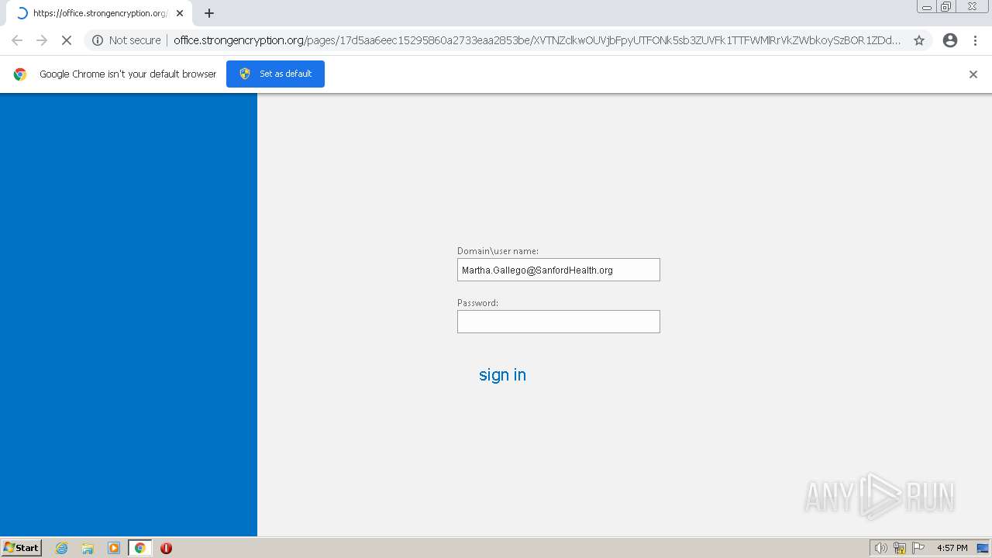The width and height of the screenshot is (992, 558).
Task: Open the network tray icon
Action: (900, 548)
